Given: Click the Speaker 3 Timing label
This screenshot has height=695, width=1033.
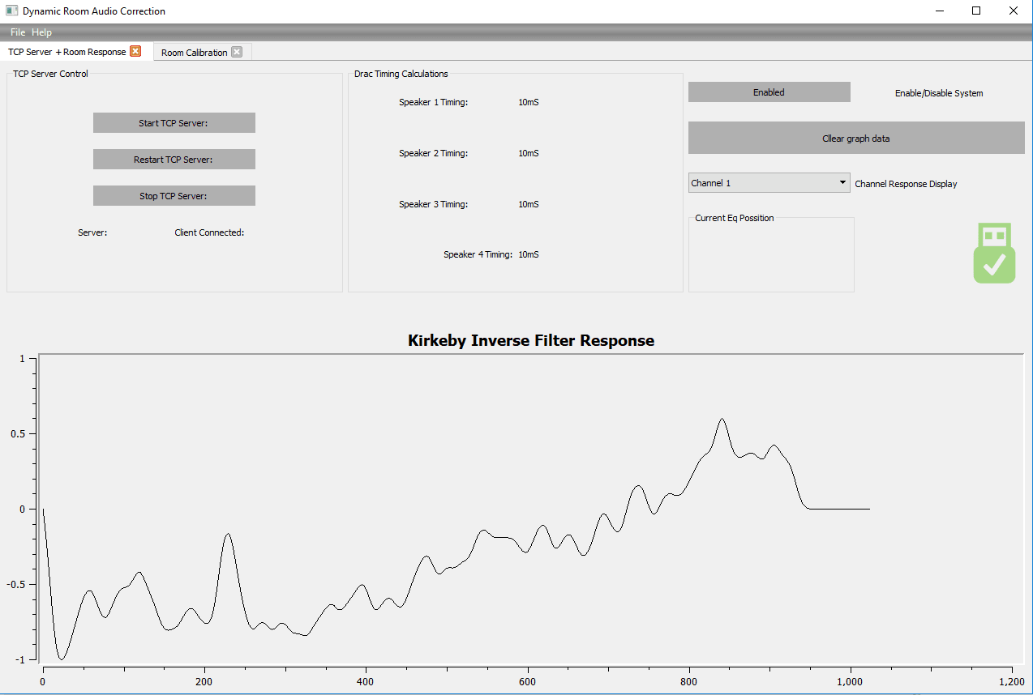Looking at the screenshot, I should [433, 205].
